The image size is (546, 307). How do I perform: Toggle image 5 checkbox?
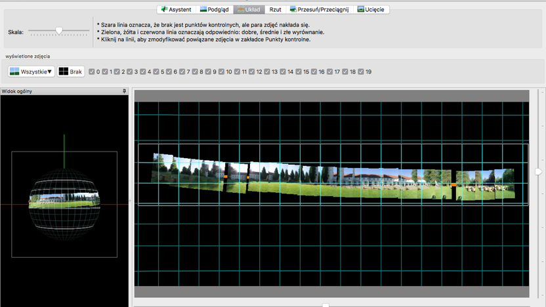(x=156, y=72)
